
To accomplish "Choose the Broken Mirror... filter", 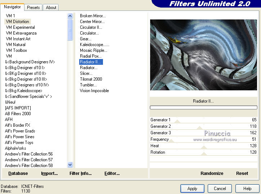I will (93, 16).
